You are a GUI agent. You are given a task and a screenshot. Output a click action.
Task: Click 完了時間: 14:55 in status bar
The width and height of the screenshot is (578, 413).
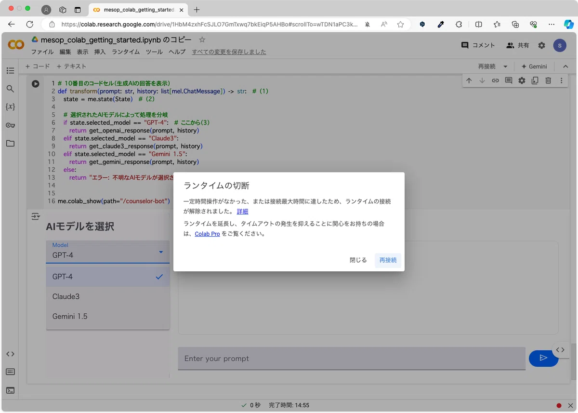[289, 405]
